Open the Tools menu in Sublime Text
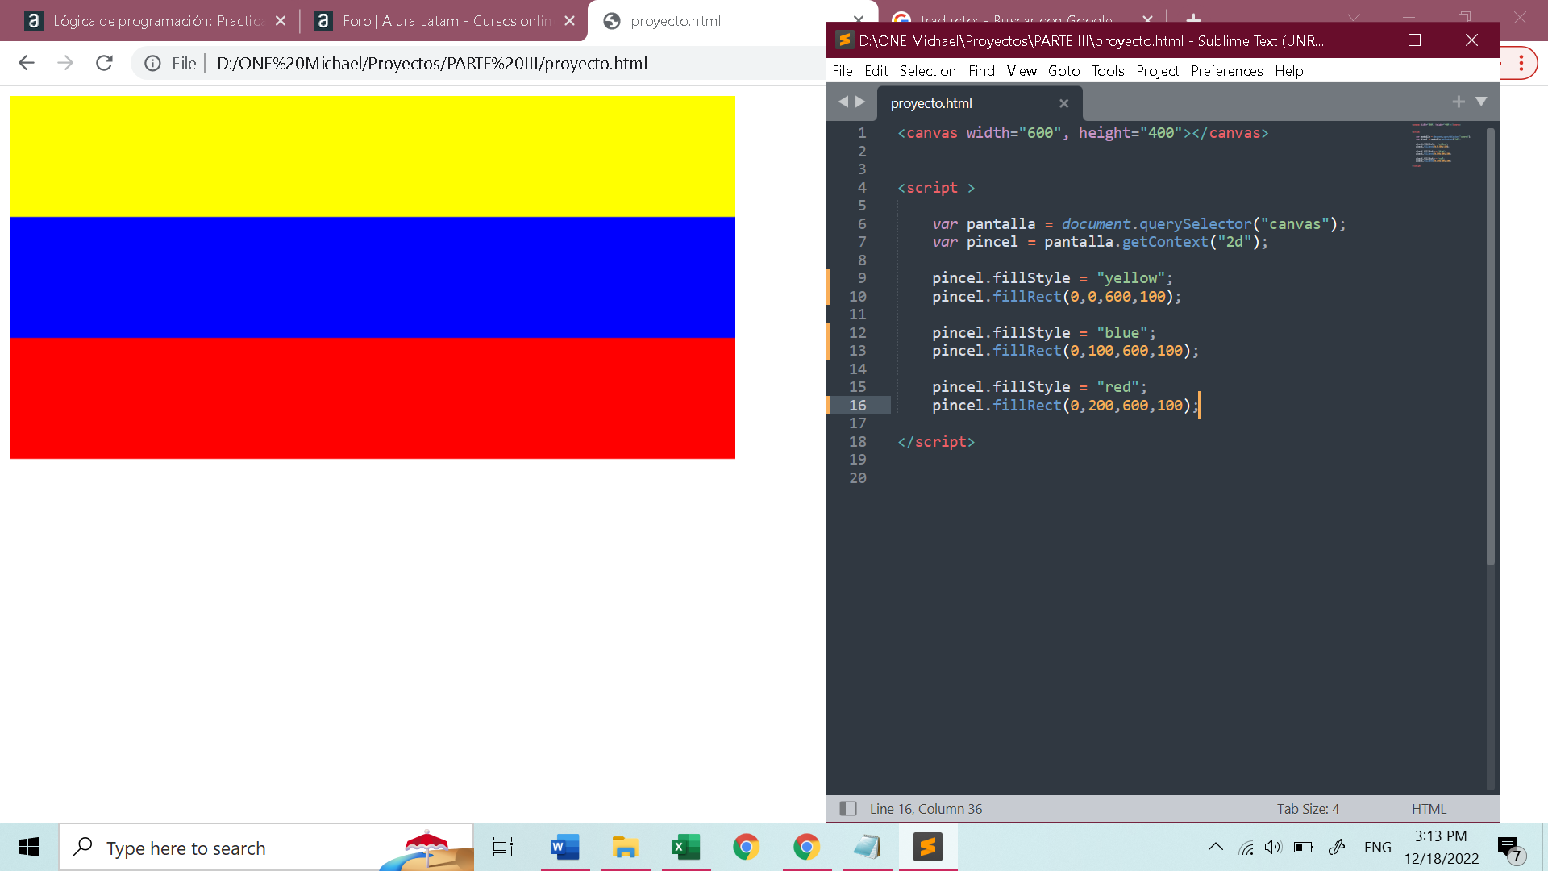Image resolution: width=1548 pixels, height=871 pixels. point(1108,71)
